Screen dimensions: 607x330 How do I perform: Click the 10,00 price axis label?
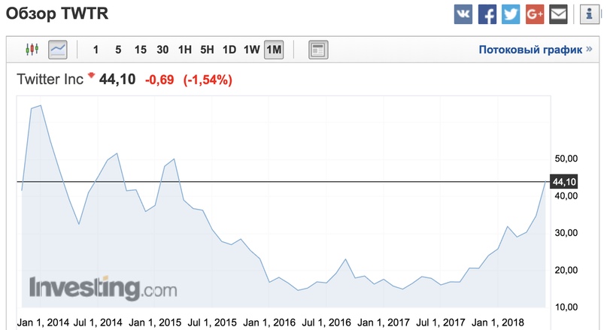[x=566, y=307]
